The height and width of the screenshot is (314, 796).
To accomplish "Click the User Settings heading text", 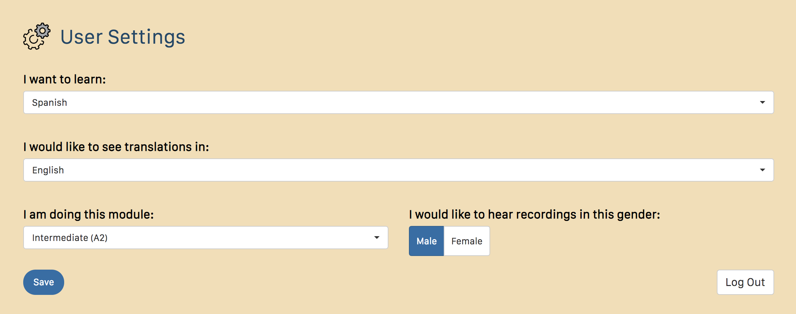I will [x=123, y=37].
